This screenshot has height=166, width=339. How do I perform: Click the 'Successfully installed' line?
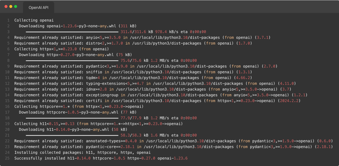pos(101,158)
